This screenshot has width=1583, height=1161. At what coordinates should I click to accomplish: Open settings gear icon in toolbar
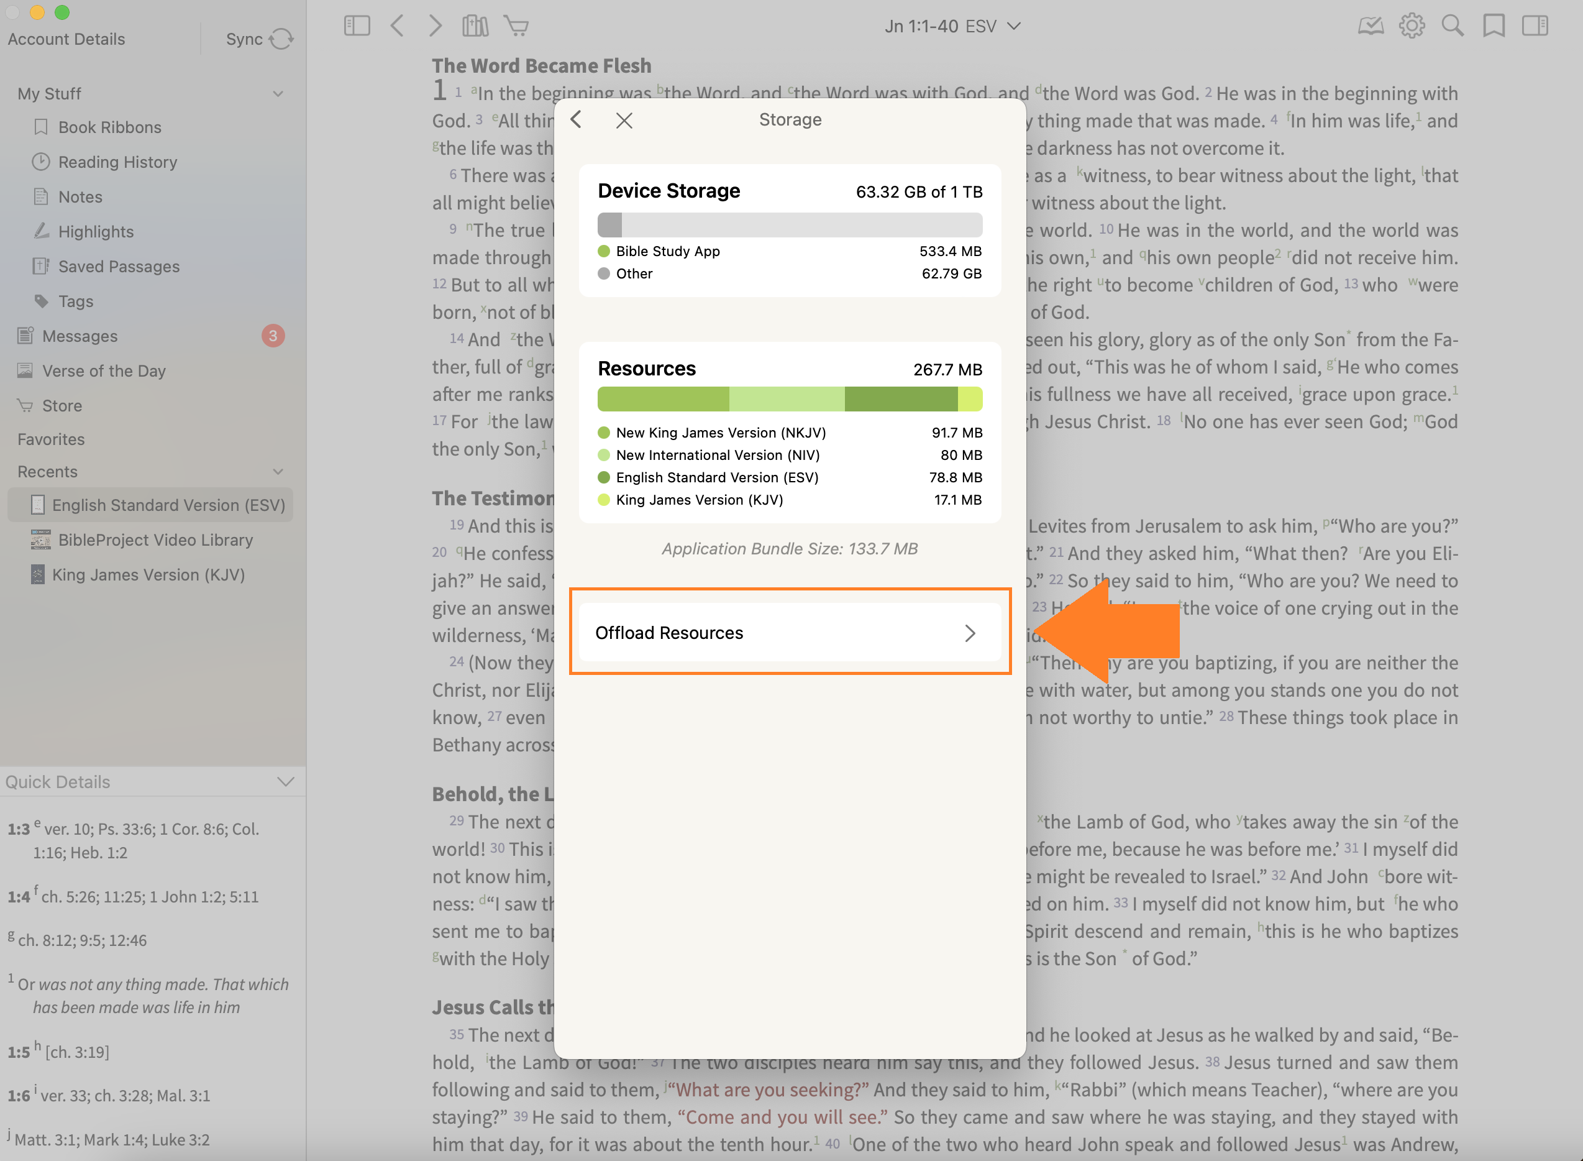pos(1412,26)
